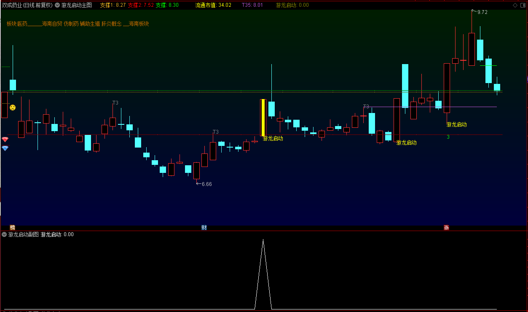This screenshot has height=312, width=528.
Task: Click the 海南自贸 concept label
Action: pos(52,24)
